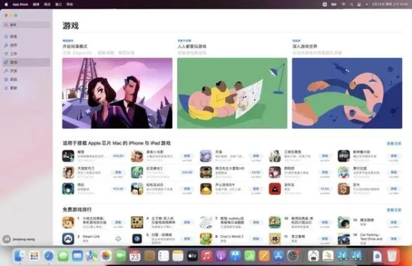
Task: Open the 匠木 app icon
Action: coord(344,189)
